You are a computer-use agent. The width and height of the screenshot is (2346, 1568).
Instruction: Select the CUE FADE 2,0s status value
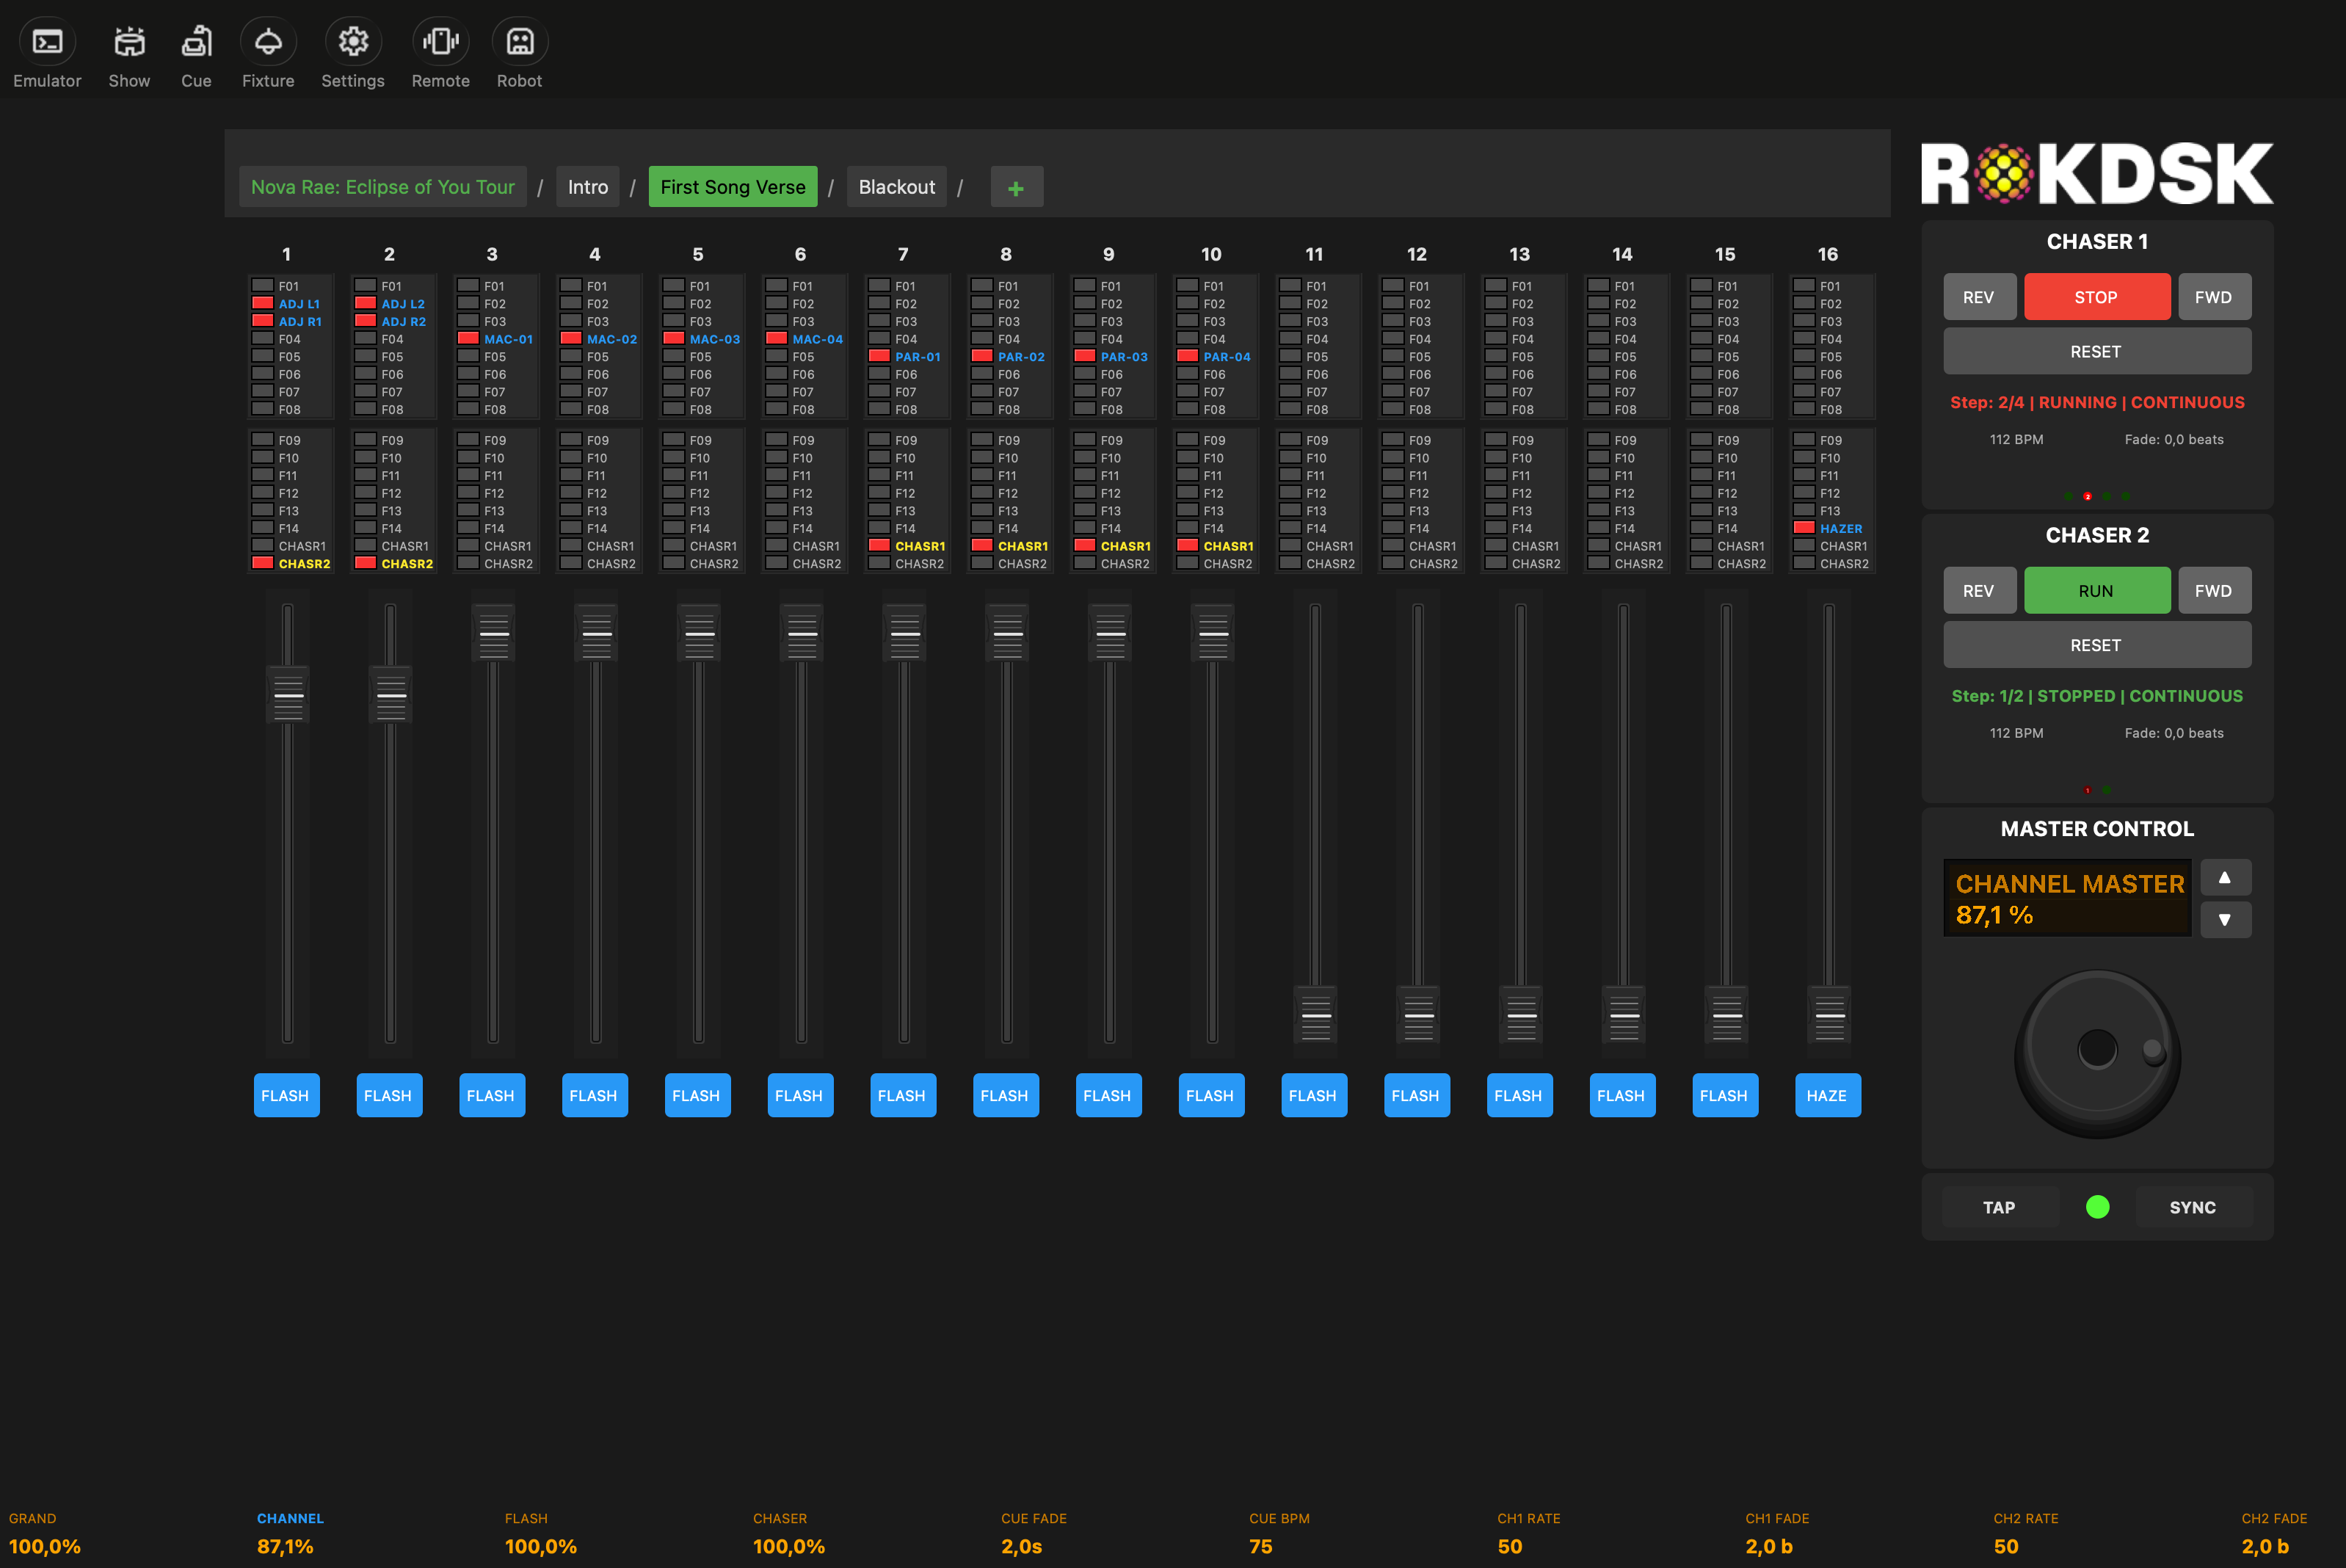pyautogui.click(x=1022, y=1546)
